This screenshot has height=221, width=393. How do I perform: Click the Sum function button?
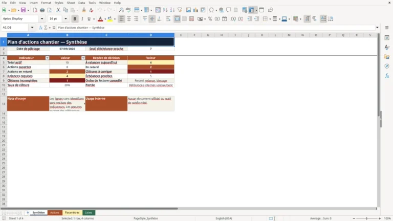pos(46,28)
